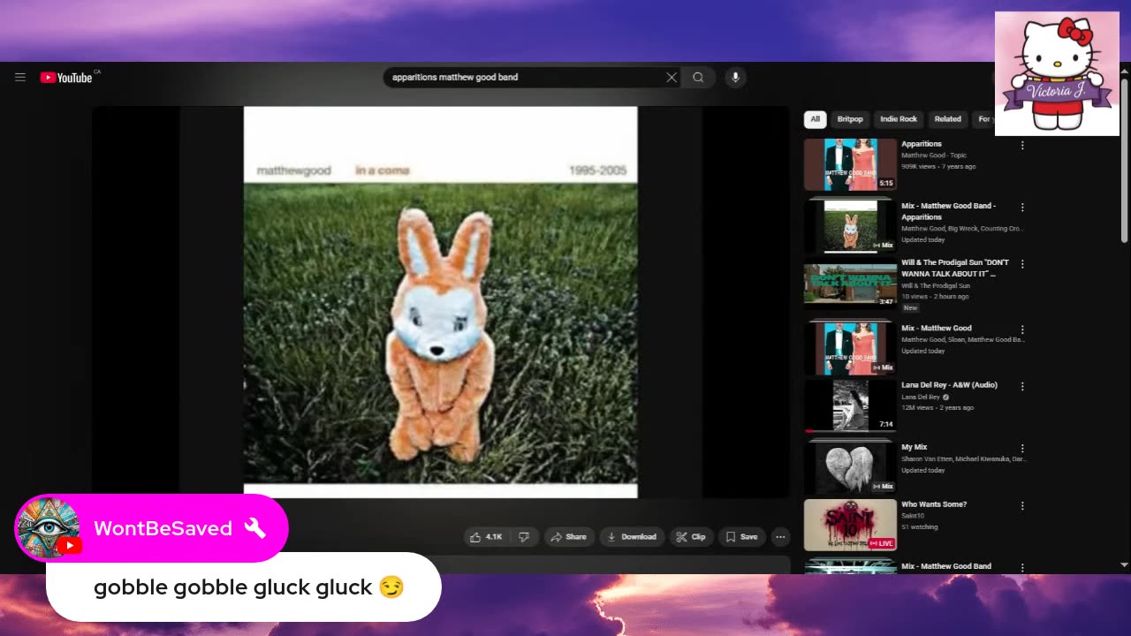Open the YouTube guide hamburger menu
The width and height of the screenshot is (1131, 636).
(x=20, y=77)
